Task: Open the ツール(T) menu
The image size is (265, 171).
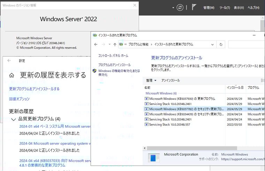Action: (225, 8)
